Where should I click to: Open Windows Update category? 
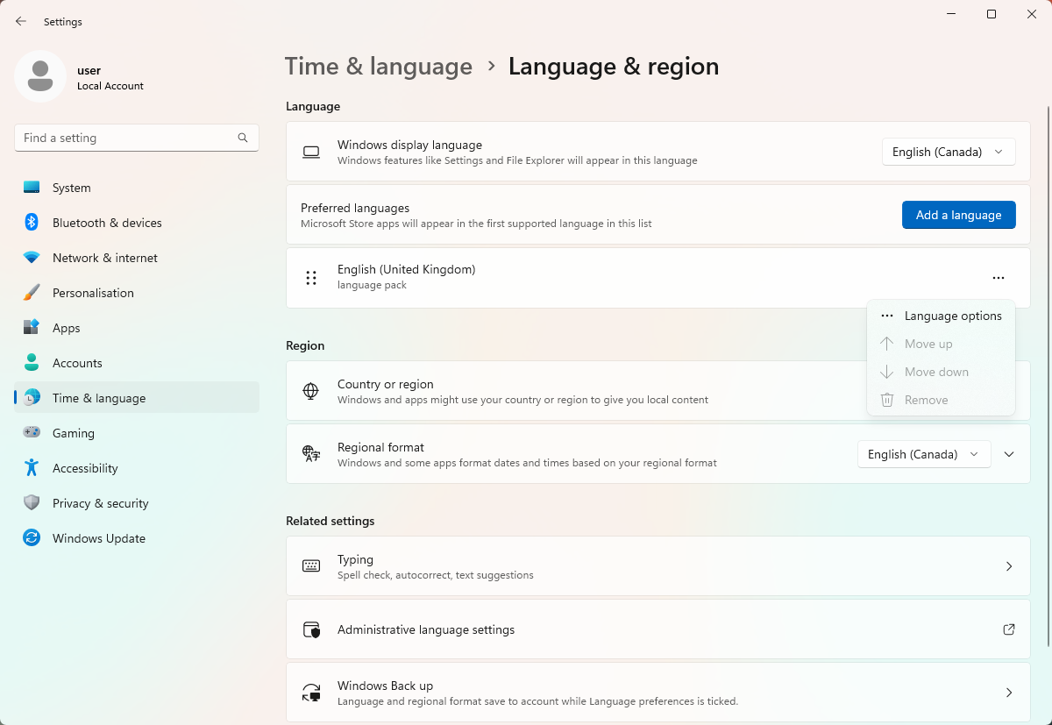tap(137, 538)
